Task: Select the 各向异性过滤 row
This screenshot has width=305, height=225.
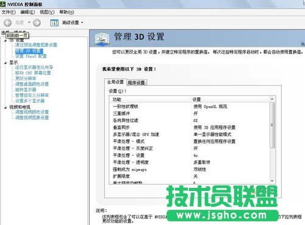Action: (x=190, y=120)
